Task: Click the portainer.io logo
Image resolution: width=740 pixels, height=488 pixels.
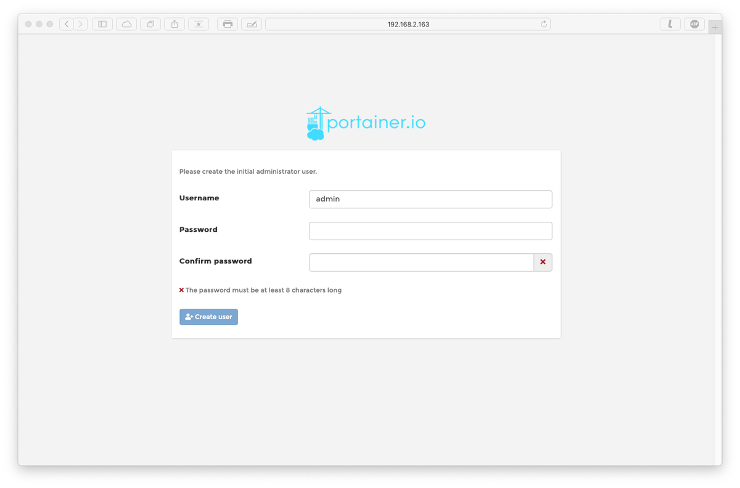Action: 366,123
